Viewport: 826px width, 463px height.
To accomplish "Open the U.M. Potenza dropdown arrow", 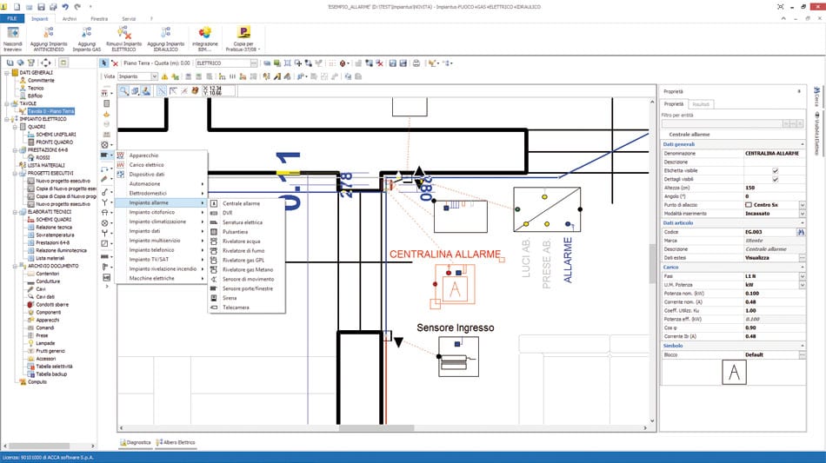I will click(802, 285).
